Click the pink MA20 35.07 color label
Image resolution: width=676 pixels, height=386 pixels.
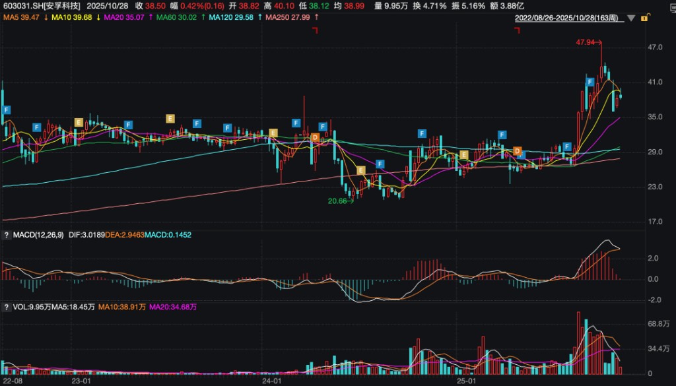[x=124, y=17]
